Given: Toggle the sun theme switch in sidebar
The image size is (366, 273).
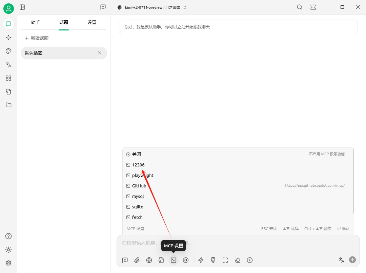Looking at the screenshot, I should coord(8,250).
